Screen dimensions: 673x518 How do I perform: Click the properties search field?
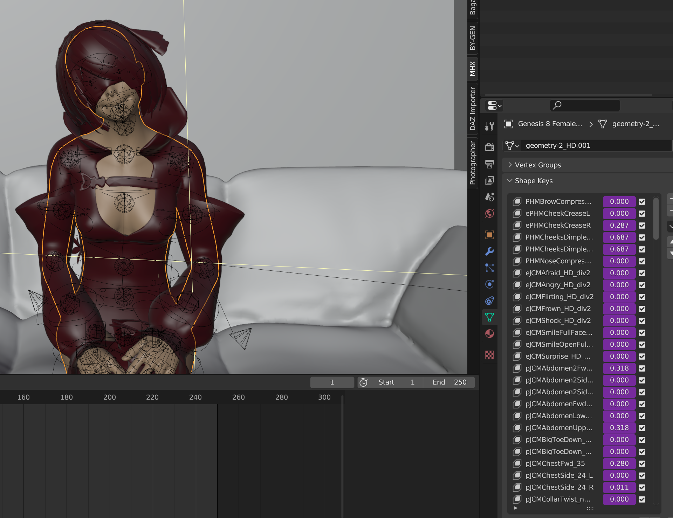[x=585, y=105]
